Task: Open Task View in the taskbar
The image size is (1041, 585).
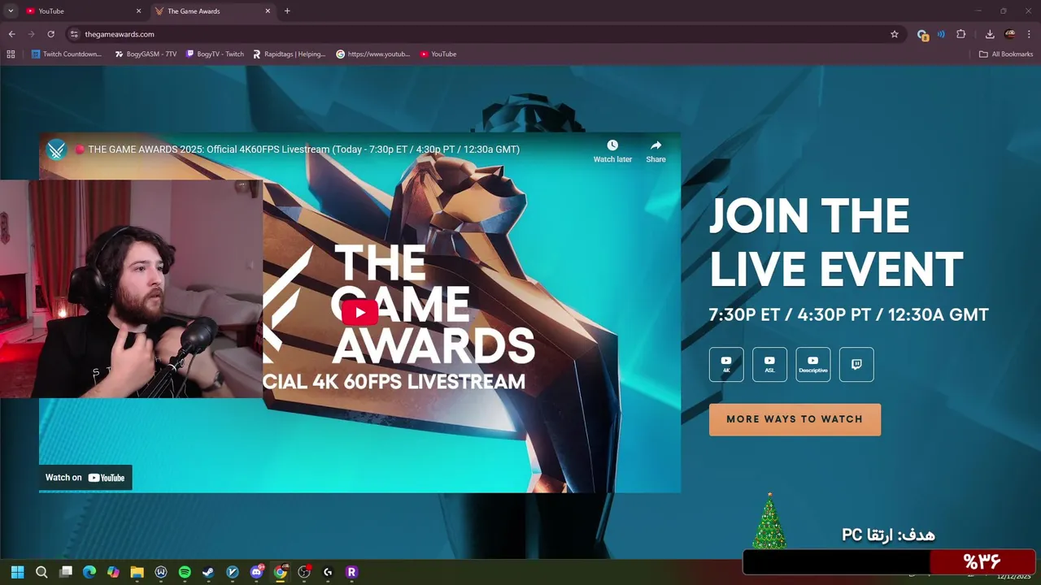Action: click(66, 572)
